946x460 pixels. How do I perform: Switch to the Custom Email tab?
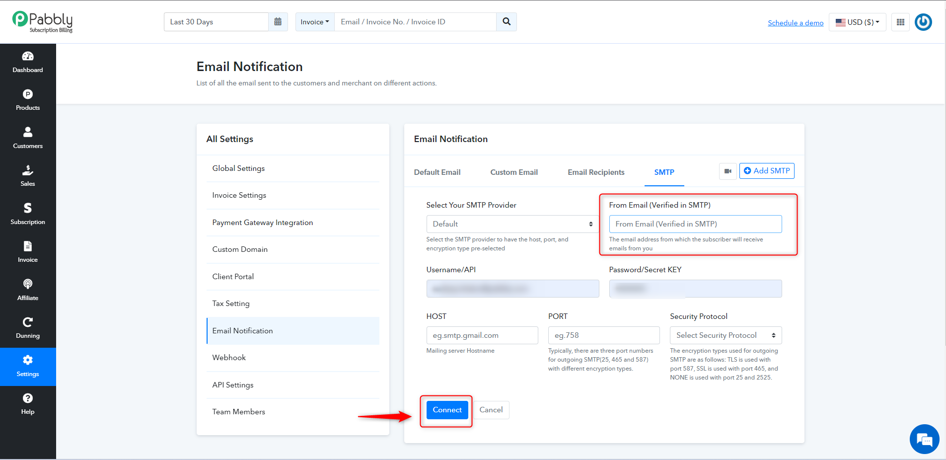tap(514, 172)
